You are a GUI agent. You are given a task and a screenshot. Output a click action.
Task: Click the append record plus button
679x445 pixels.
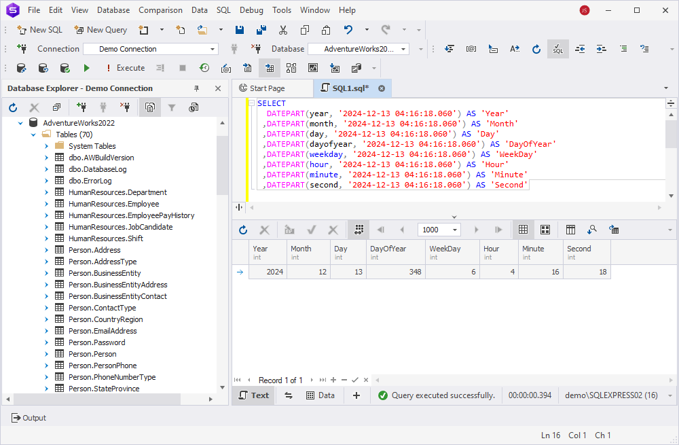pos(333,380)
